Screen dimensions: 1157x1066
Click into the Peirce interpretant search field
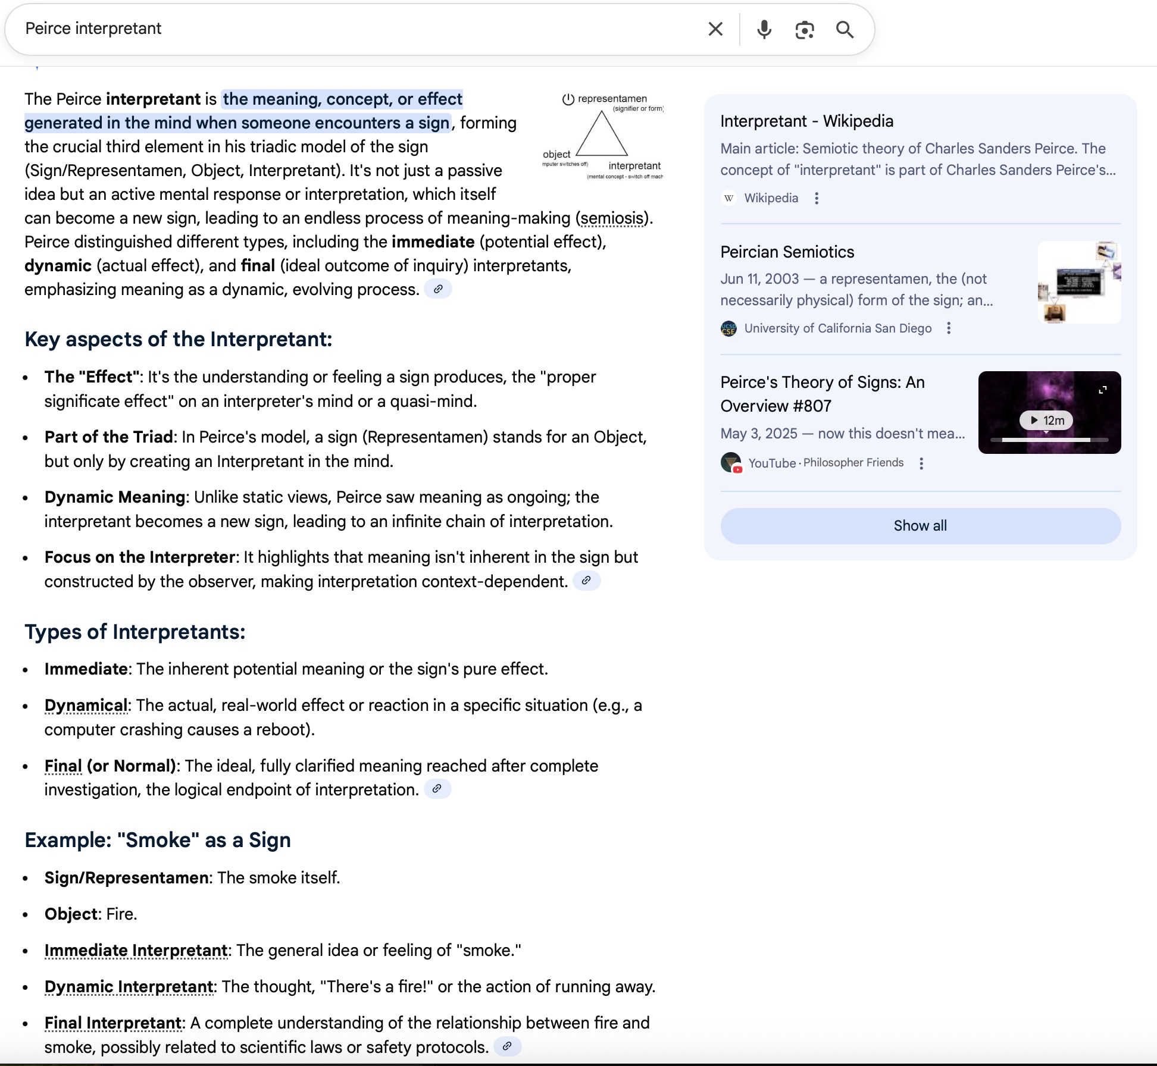[357, 29]
